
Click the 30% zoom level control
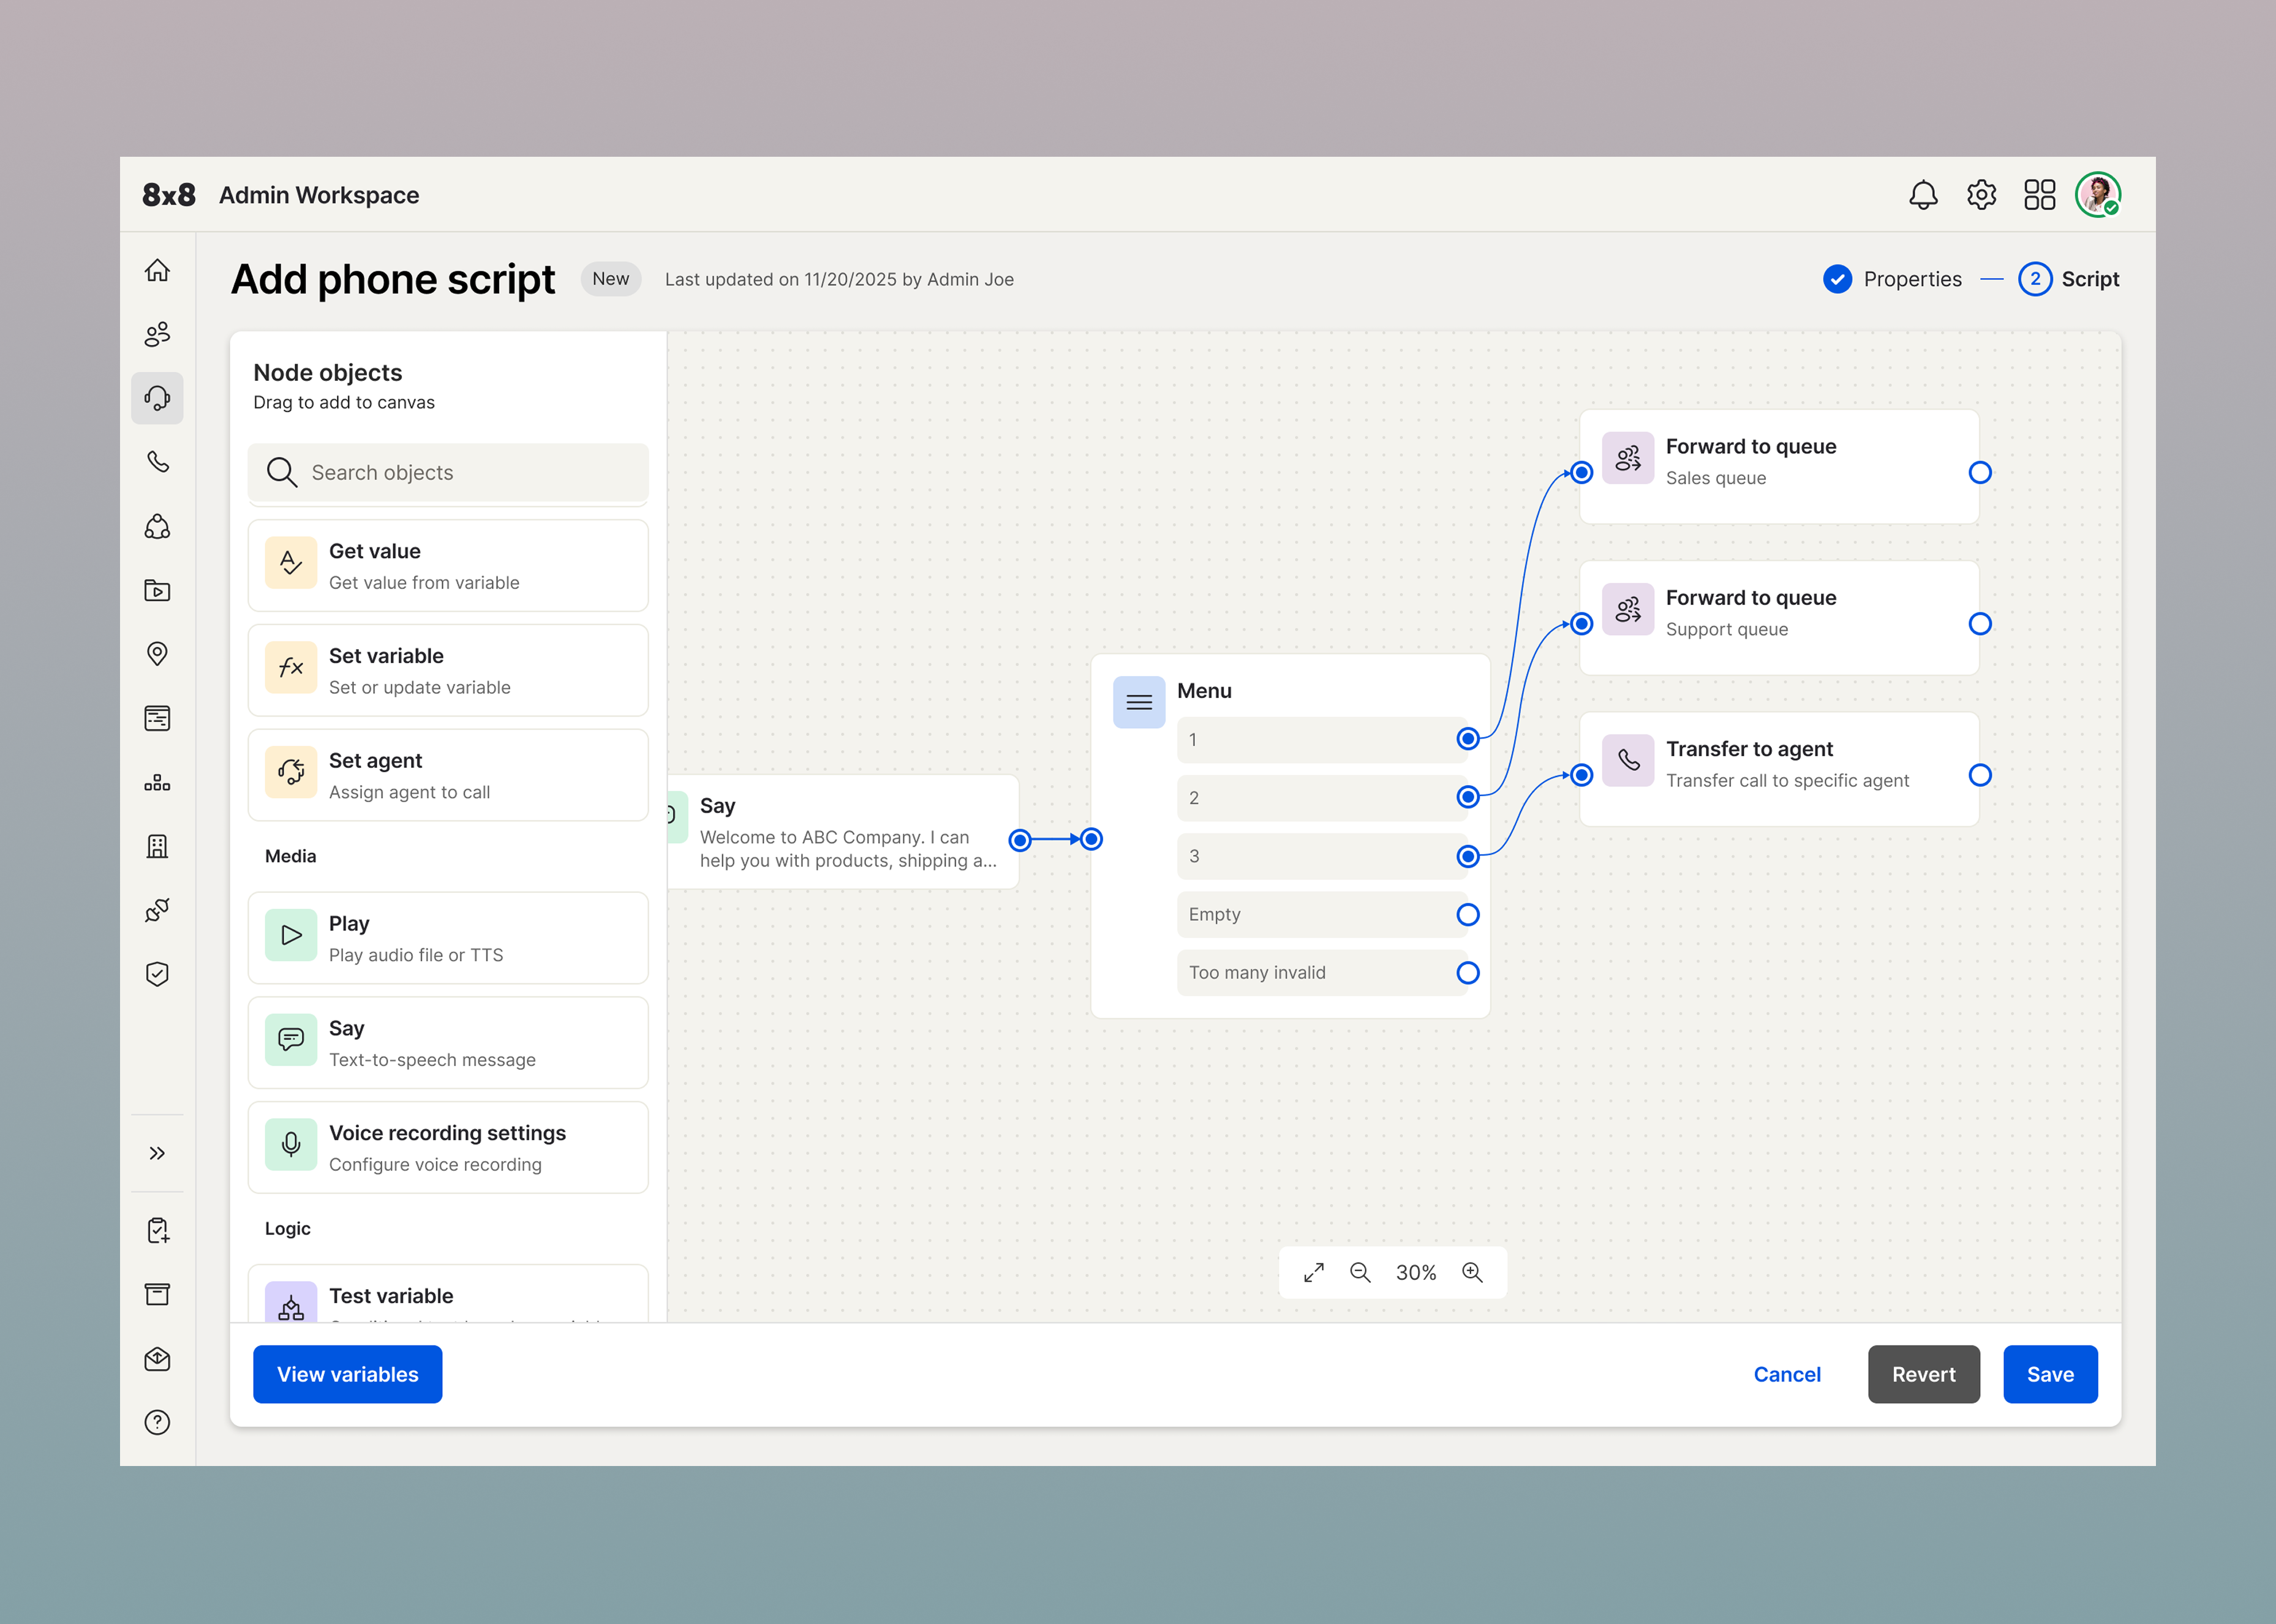coord(1416,1272)
